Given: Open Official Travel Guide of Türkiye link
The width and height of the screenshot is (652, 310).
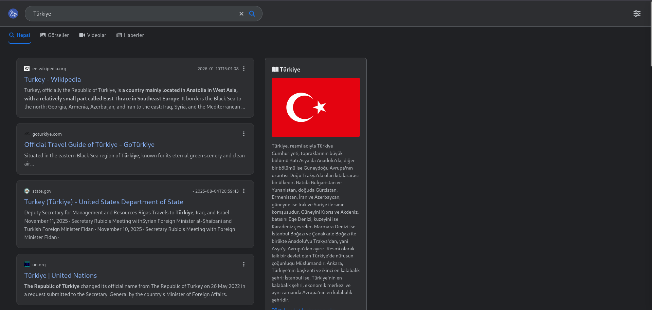Looking at the screenshot, I should [x=89, y=145].
